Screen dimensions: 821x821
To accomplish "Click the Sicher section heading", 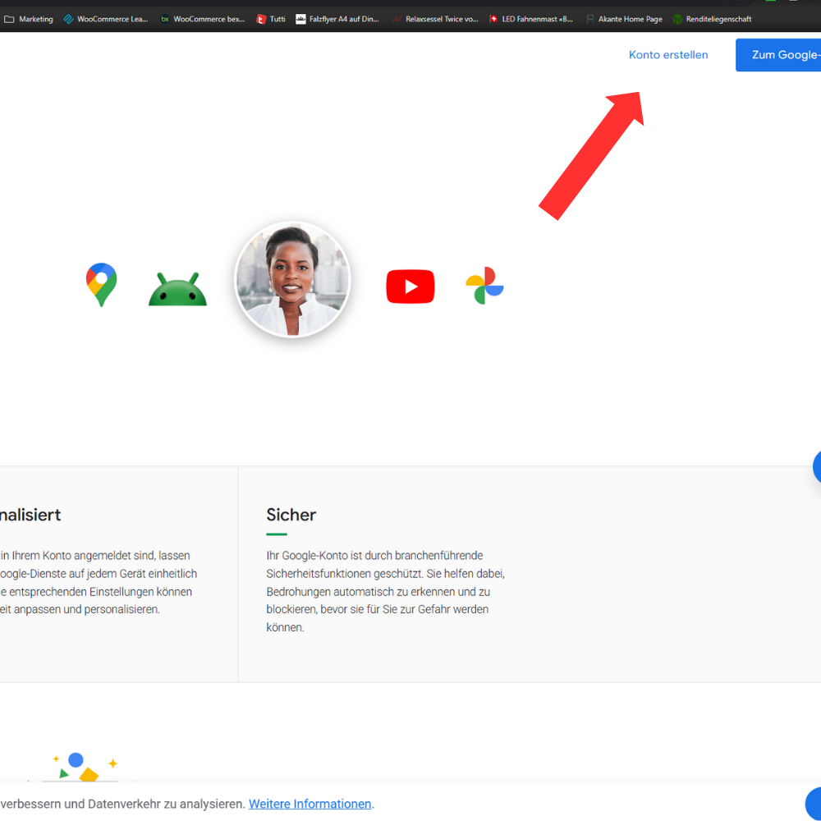I will click(291, 515).
